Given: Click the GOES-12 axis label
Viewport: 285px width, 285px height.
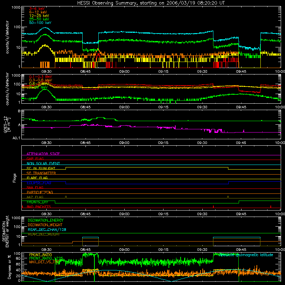Looking at the screenshot, I should [x=7, y=124].
